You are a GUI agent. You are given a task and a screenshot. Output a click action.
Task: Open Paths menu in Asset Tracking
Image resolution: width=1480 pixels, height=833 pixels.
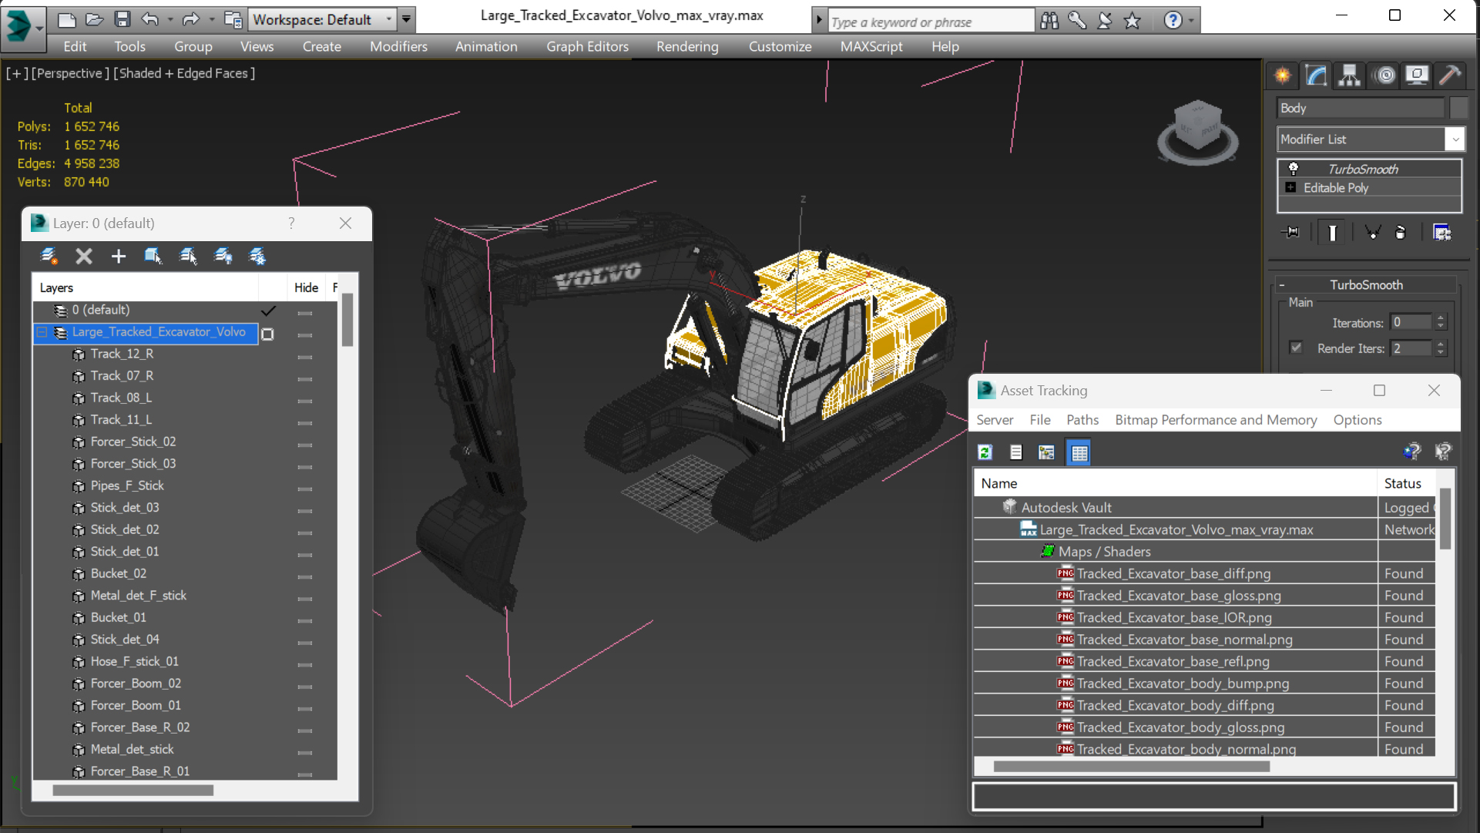pyautogui.click(x=1082, y=419)
